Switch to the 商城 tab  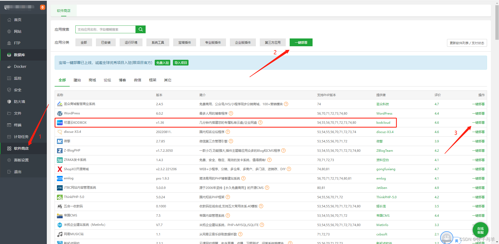[x=92, y=80]
